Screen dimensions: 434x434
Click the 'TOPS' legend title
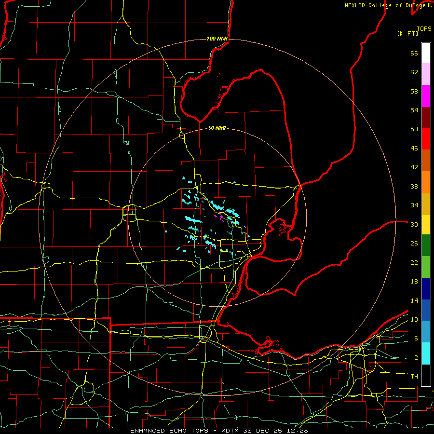tap(424, 28)
